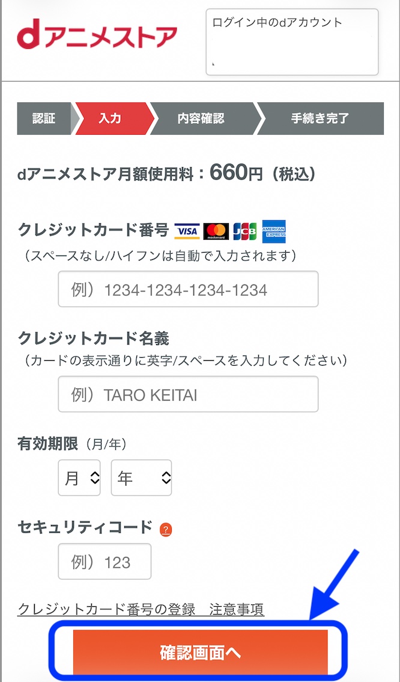This screenshot has width=400, height=682.
Task: Focus the クレジットカード名義 name field
Action: tap(188, 394)
